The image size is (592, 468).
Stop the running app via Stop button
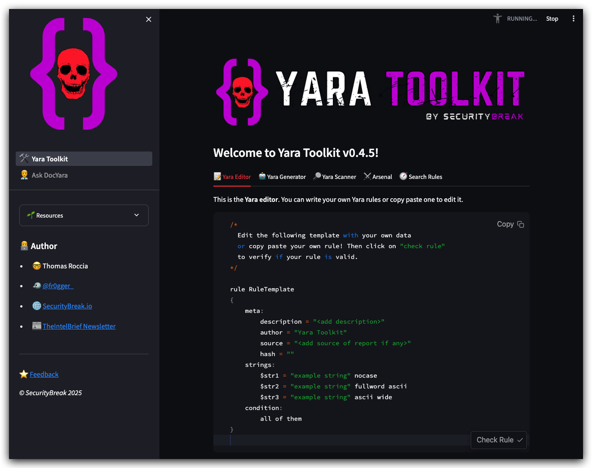click(x=552, y=18)
